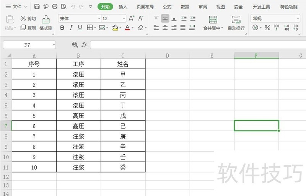Toggle middle vertical alignment
Viewport: 306px width, 196px height.
(x=165, y=18)
